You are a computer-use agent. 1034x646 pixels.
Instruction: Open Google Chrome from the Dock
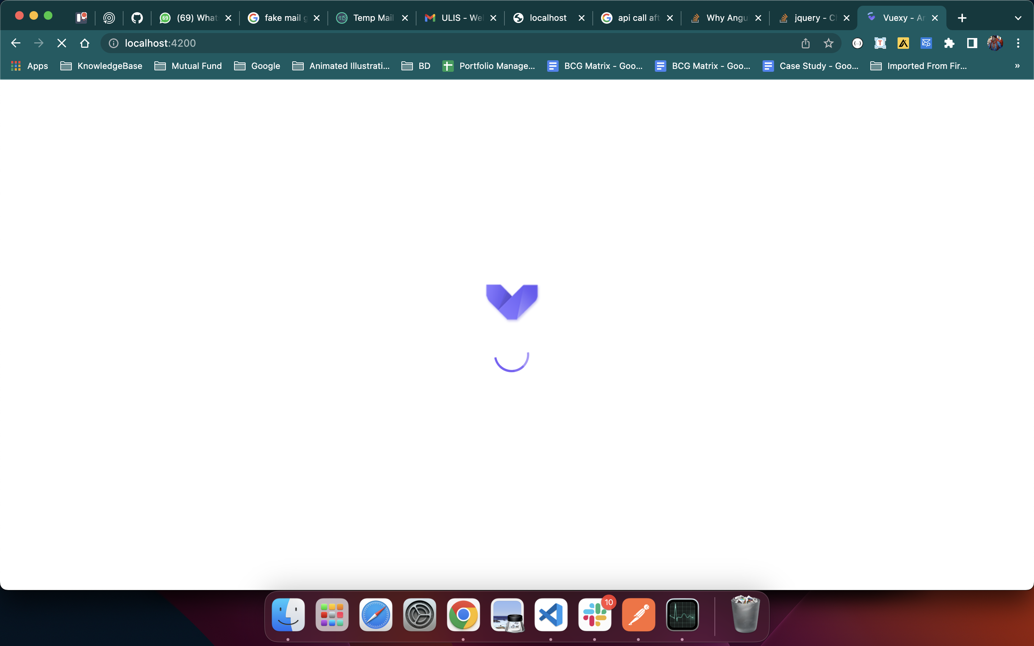click(x=464, y=615)
